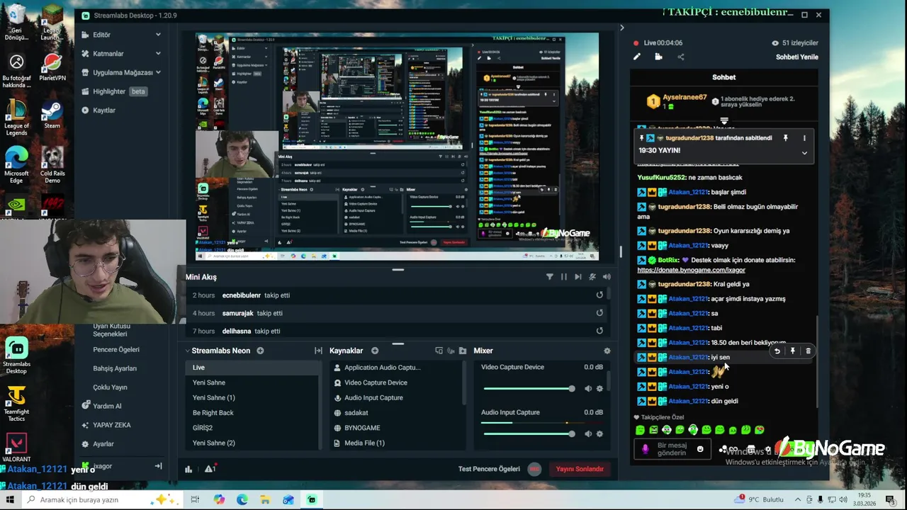Collapse the Streamlabs Neon scene collection chevron

[187, 351]
